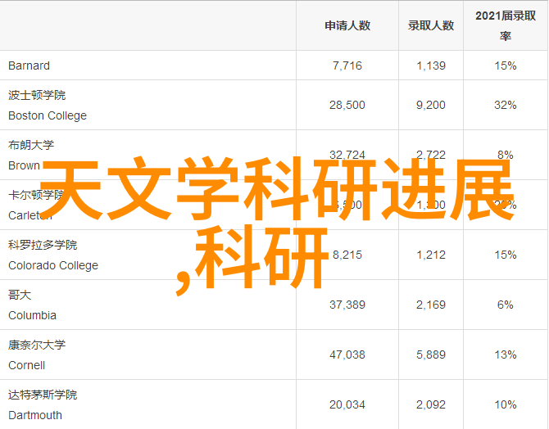Select Dartmouth applicants value 20,034
Screen dimensions: 549x429
(347, 405)
